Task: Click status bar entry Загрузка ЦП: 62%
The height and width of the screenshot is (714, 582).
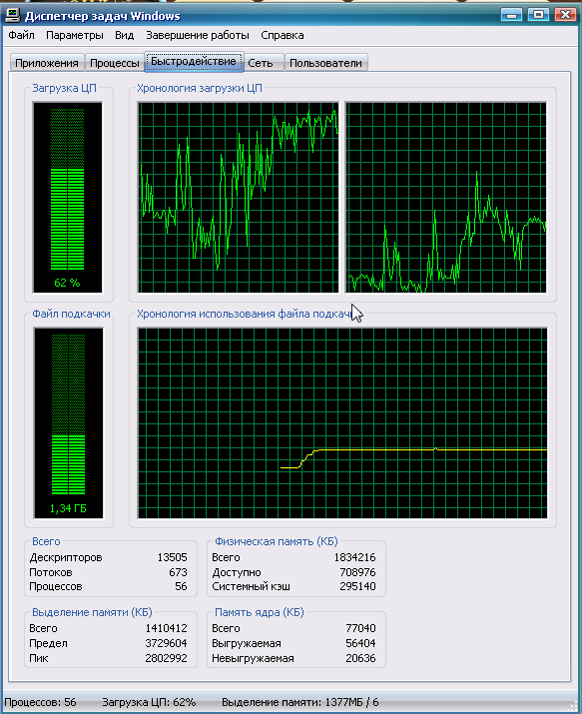Action: 149,702
